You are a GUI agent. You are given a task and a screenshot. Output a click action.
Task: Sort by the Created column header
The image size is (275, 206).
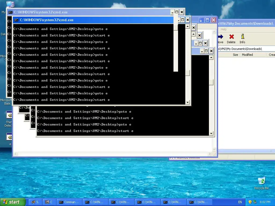coord(271,55)
